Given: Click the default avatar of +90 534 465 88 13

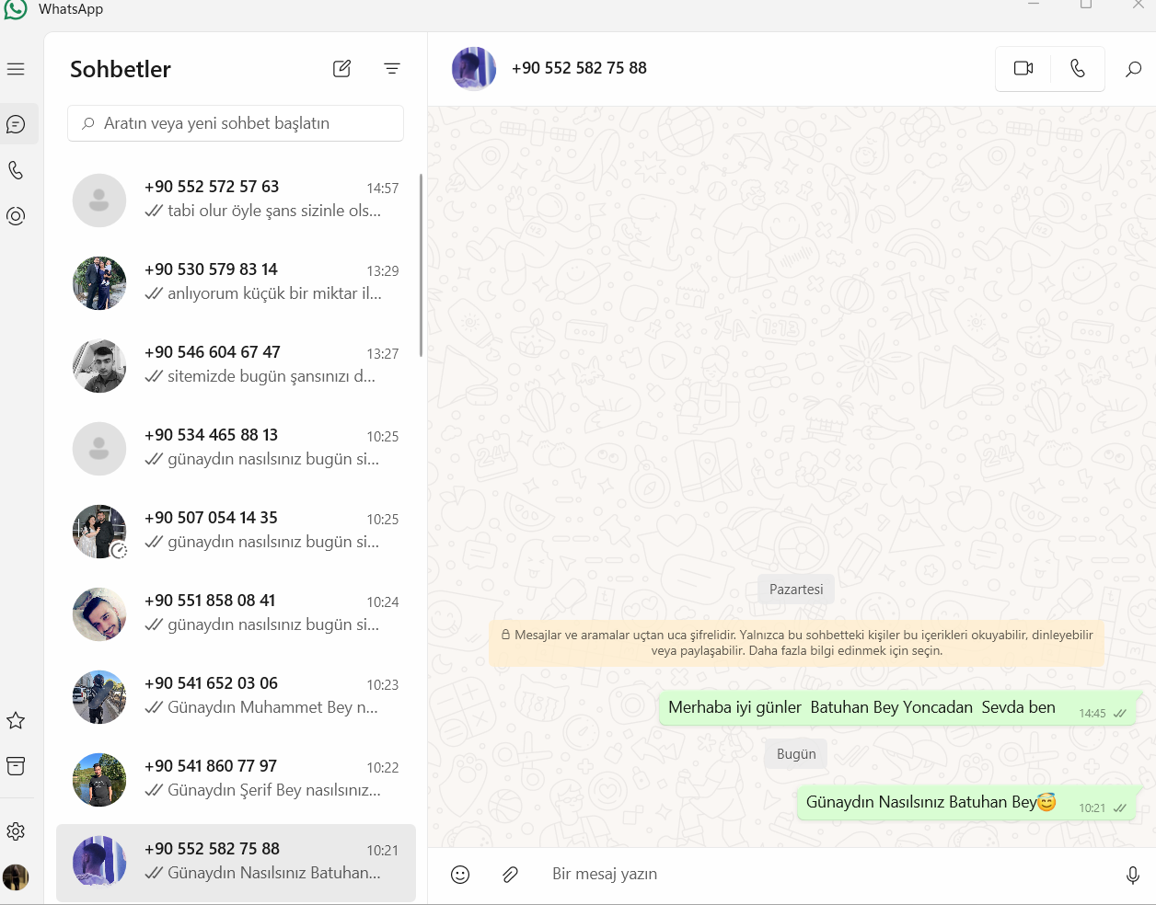Looking at the screenshot, I should pyautogui.click(x=99, y=449).
